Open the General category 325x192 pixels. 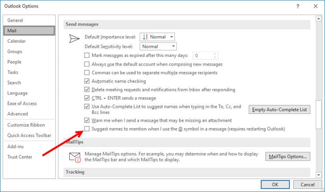pyautogui.click(x=29, y=20)
